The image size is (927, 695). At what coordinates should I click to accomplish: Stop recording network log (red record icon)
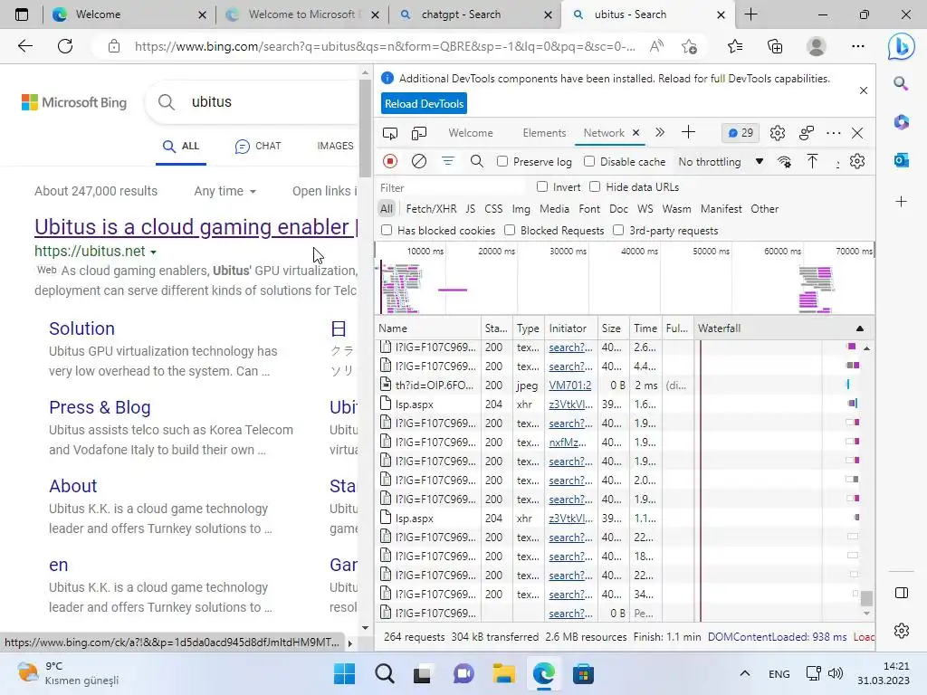point(389,161)
